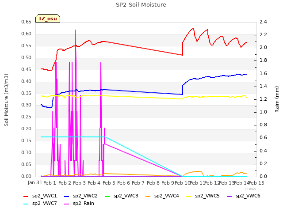The height and width of the screenshot is (212, 283).
Task: Click the Feb 5 x-axis tick label
Action: pos(109,183)
